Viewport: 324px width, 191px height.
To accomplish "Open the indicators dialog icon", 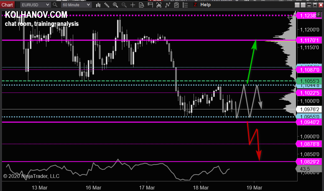I will pyautogui.click(x=159, y=5).
